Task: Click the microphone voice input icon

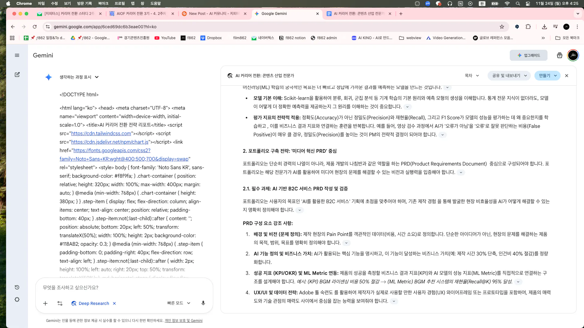Action: click(x=203, y=303)
